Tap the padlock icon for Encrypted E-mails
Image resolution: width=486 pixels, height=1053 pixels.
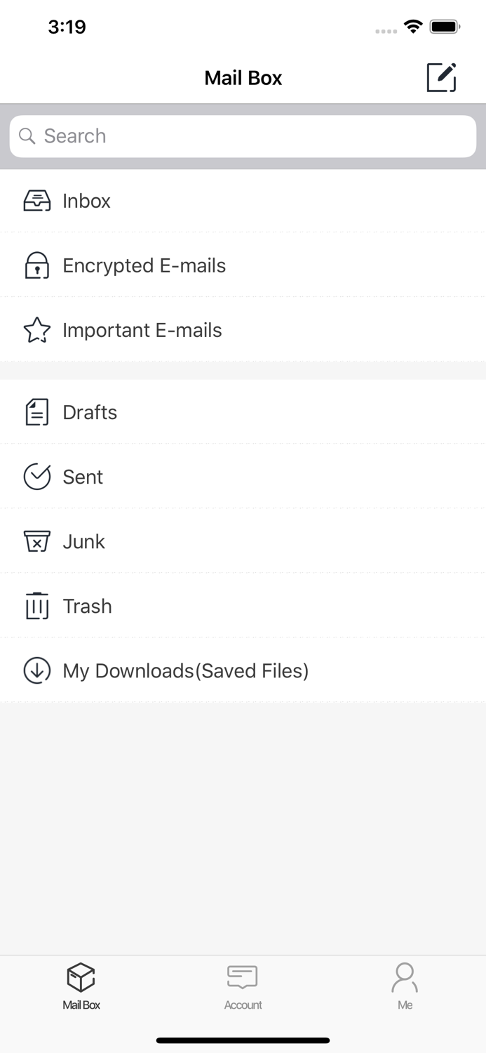click(36, 265)
